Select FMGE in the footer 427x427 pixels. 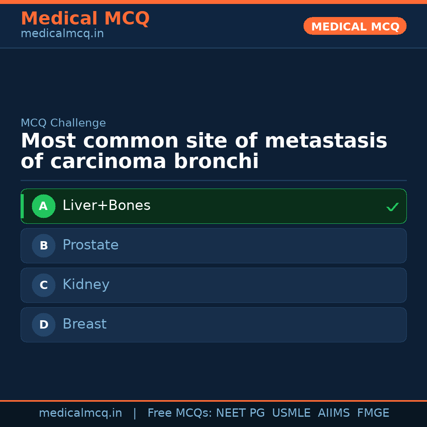click(373, 413)
